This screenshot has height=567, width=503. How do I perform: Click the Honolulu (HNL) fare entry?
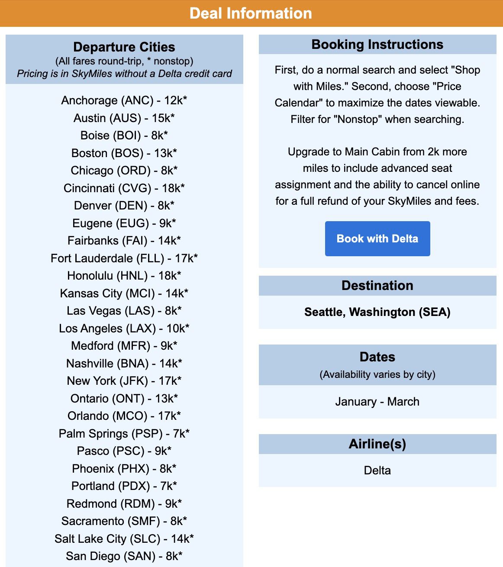(x=124, y=276)
